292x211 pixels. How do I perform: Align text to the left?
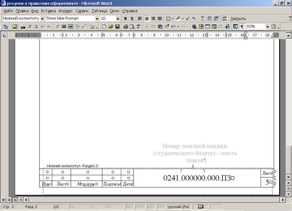click(140, 19)
